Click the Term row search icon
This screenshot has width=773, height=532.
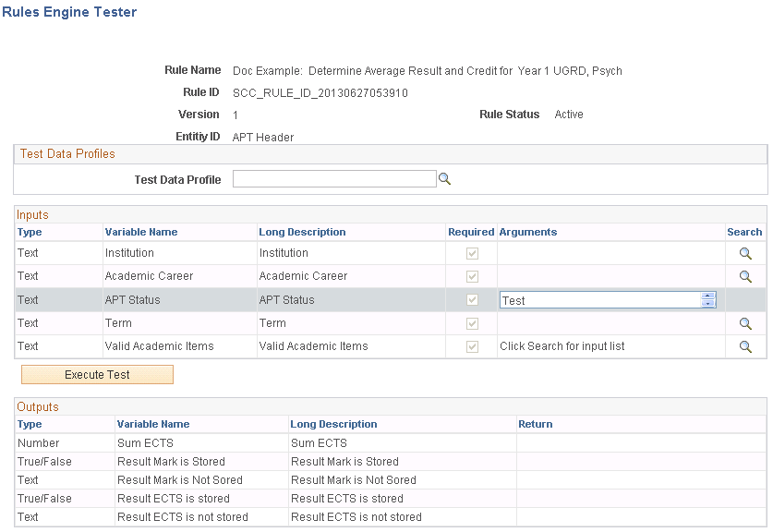[744, 322]
